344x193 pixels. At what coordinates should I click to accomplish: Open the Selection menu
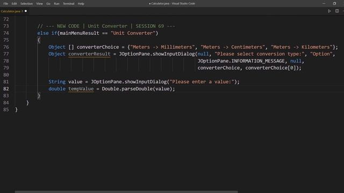26,4
